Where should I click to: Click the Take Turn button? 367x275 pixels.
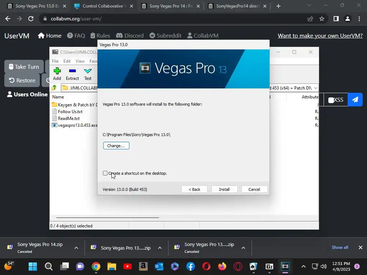(24, 67)
